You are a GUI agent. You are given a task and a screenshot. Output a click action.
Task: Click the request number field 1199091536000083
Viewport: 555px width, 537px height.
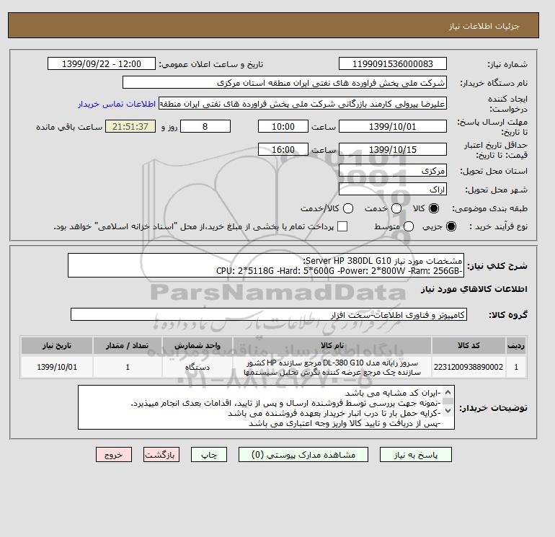coord(393,63)
